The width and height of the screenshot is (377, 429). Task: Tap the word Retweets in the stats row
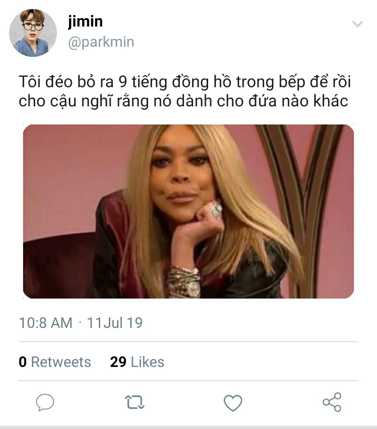[x=61, y=362]
